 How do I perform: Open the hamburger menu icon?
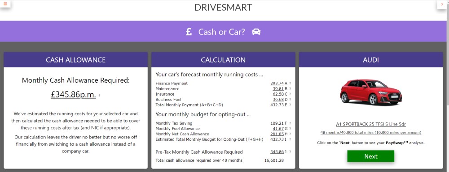[x=5, y=4]
